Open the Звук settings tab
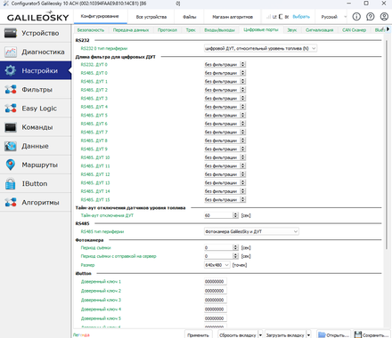 tap(292, 30)
